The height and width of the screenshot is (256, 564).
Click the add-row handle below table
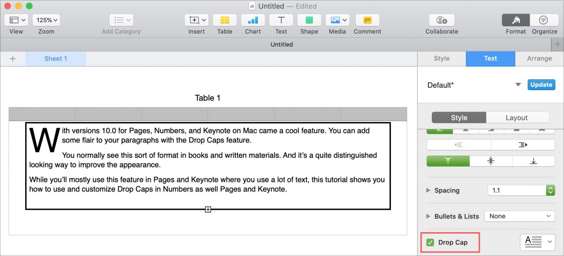(x=208, y=210)
